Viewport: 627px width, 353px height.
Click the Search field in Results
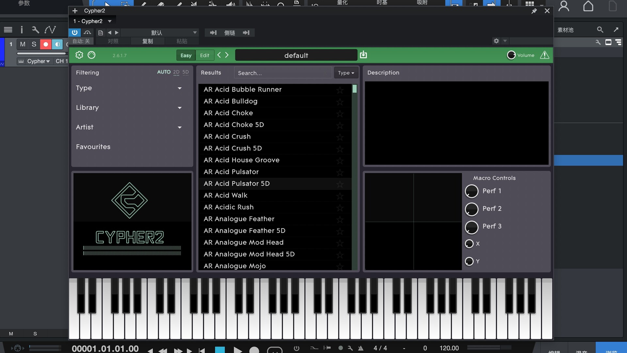tap(283, 73)
